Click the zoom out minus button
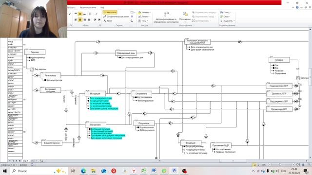This screenshot has height=175, width=312. point(270,165)
